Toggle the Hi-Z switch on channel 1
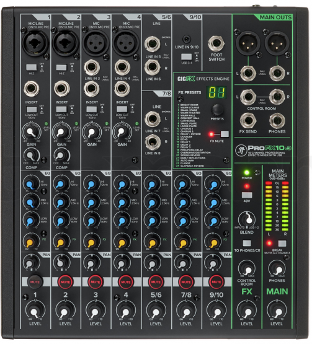This screenshot has height=344, width=312. (32, 67)
